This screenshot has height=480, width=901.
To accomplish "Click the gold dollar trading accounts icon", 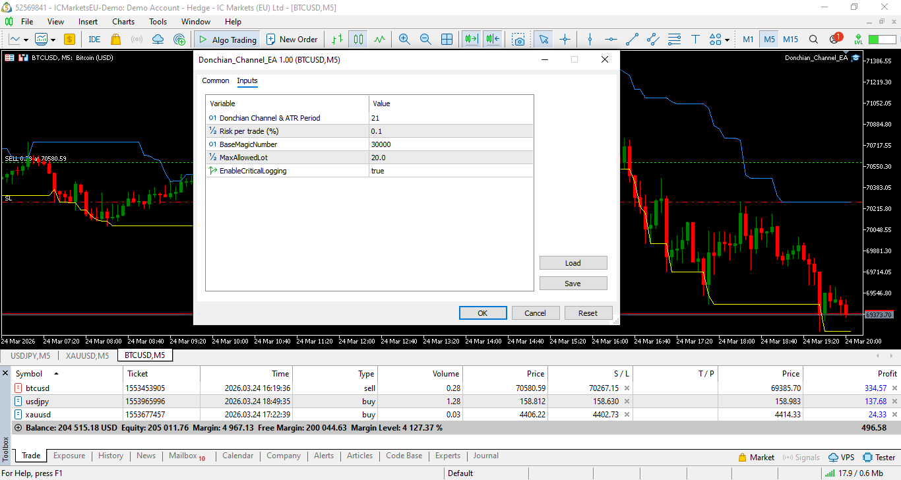I will click(69, 40).
